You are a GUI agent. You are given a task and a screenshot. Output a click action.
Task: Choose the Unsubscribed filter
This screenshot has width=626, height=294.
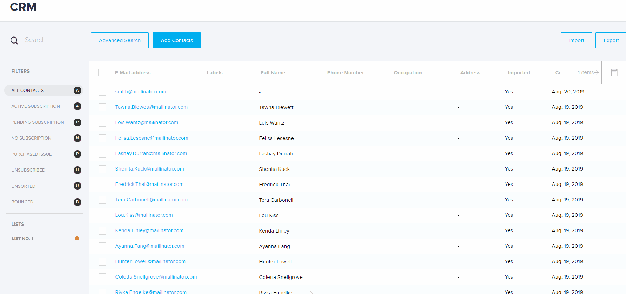point(28,170)
